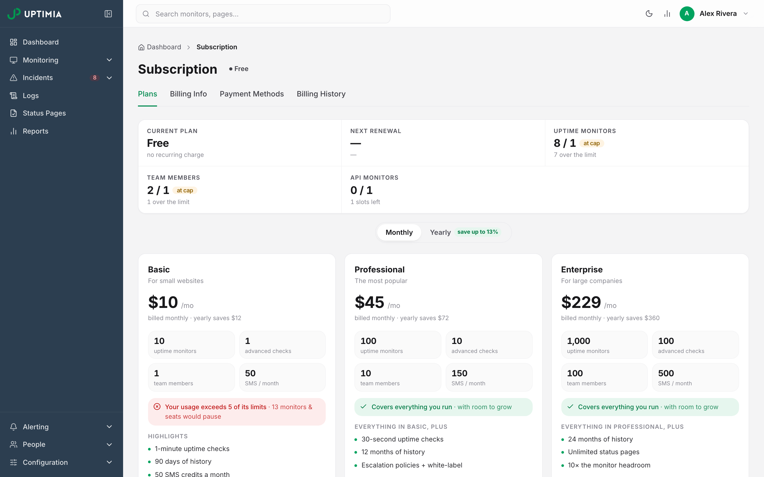764x477 pixels.
Task: Click the Basic usage exceeds warning icon
Action: click(157, 407)
